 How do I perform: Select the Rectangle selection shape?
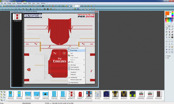click(166, 41)
